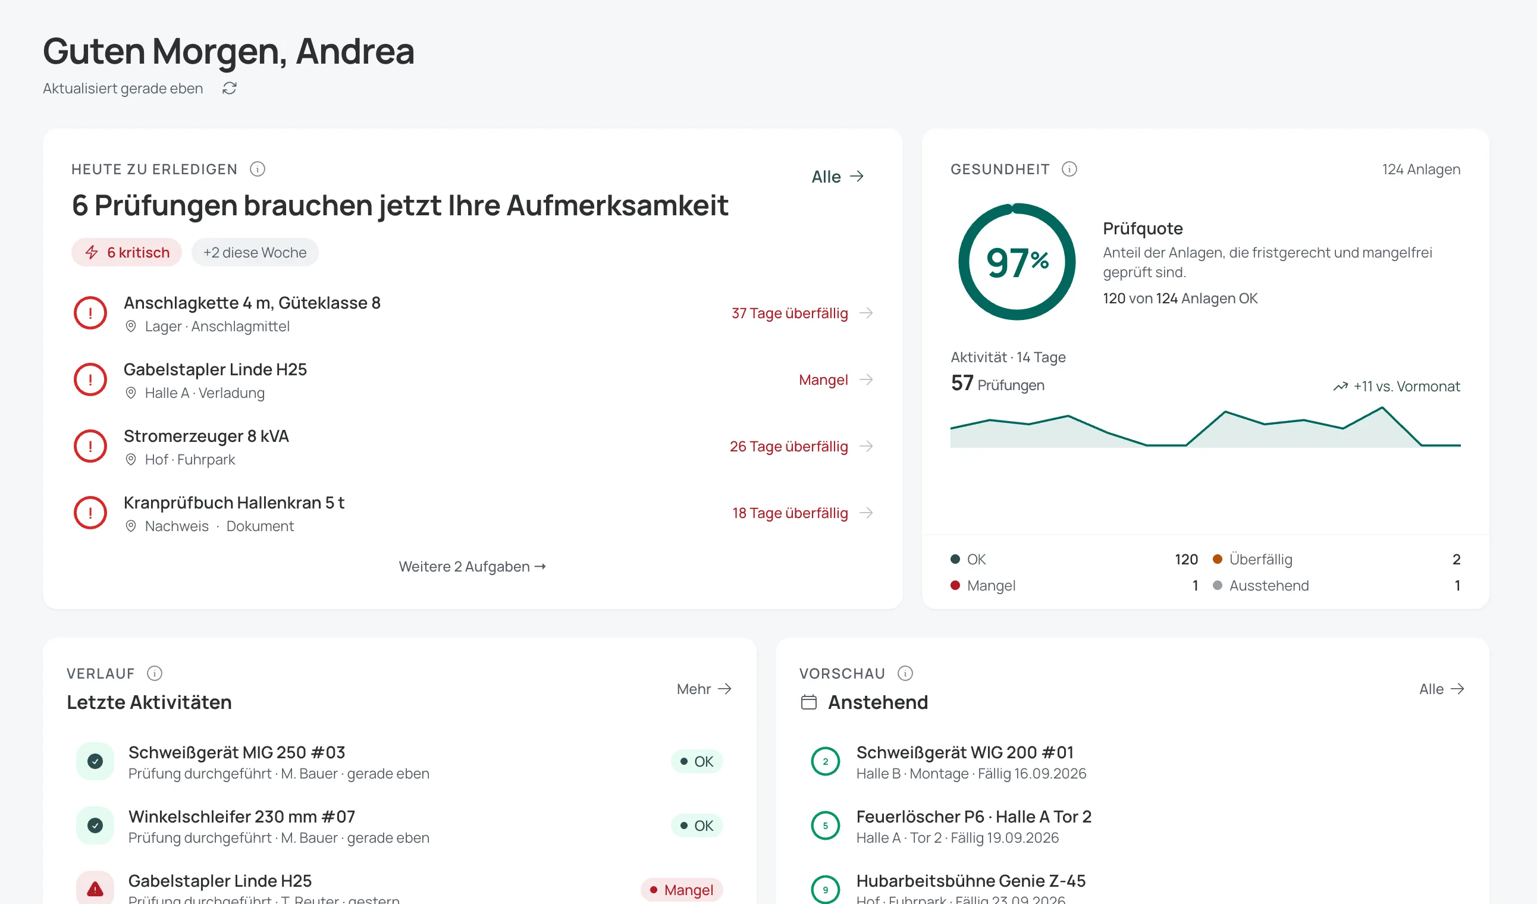
Task: Click OK badge for Schweißgerät MIG 250 #03
Action: click(x=697, y=761)
